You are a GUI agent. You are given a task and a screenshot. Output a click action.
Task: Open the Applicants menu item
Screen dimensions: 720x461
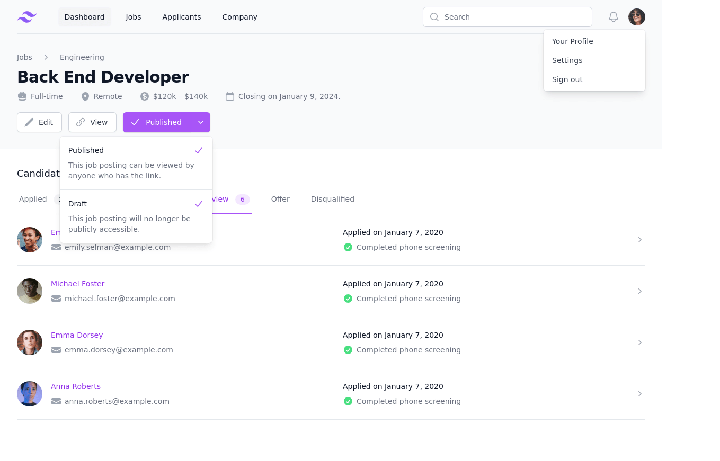[181, 16]
